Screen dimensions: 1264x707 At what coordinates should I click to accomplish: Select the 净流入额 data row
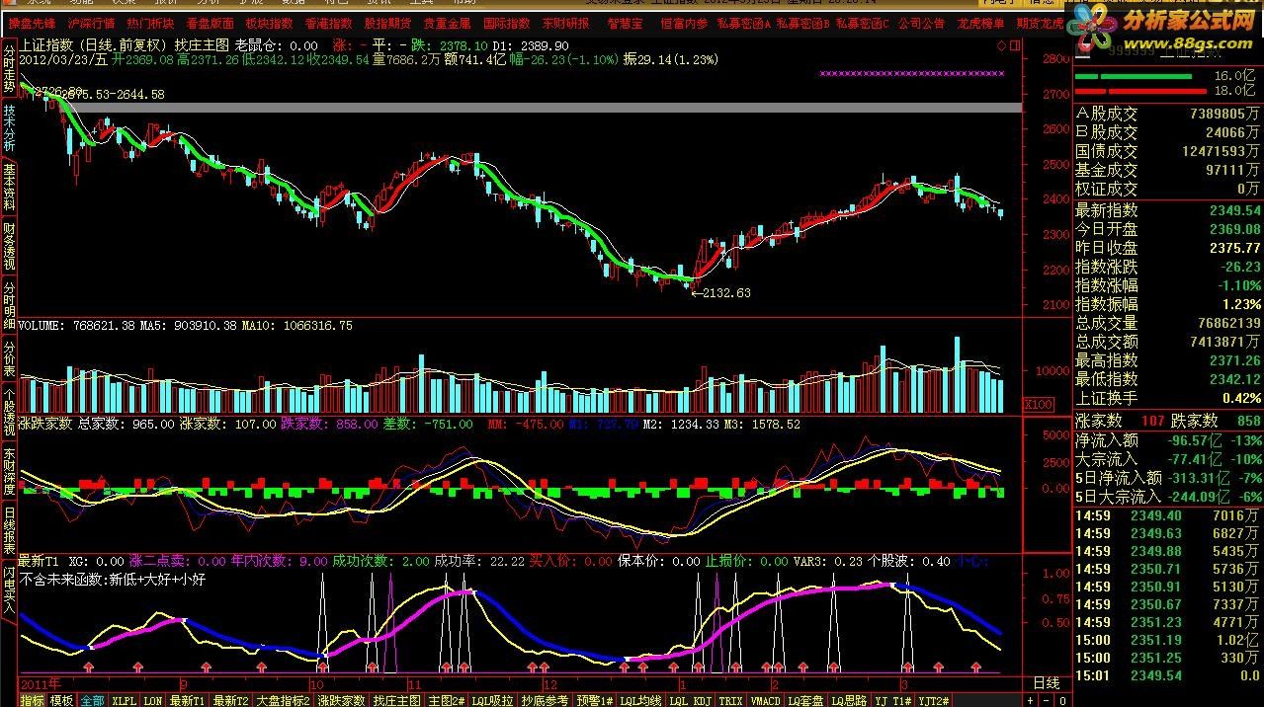pos(1168,440)
